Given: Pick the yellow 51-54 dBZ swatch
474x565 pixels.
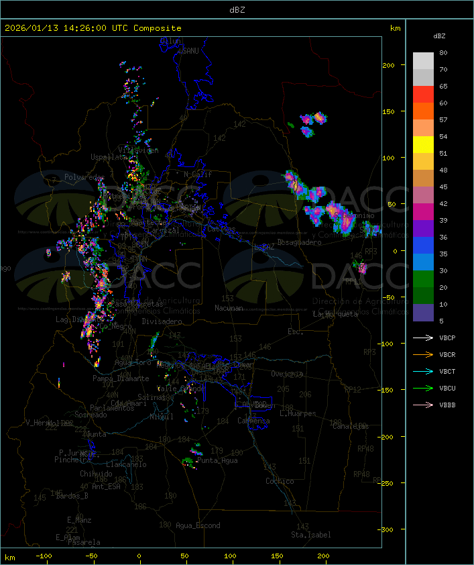Looking at the screenshot, I should (423, 144).
